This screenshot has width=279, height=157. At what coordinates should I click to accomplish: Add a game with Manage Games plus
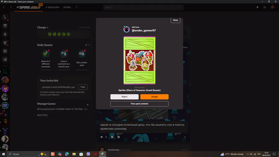pyautogui.click(x=87, y=105)
